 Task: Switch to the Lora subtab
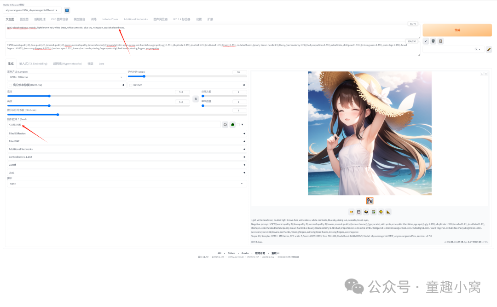pyautogui.click(x=101, y=64)
